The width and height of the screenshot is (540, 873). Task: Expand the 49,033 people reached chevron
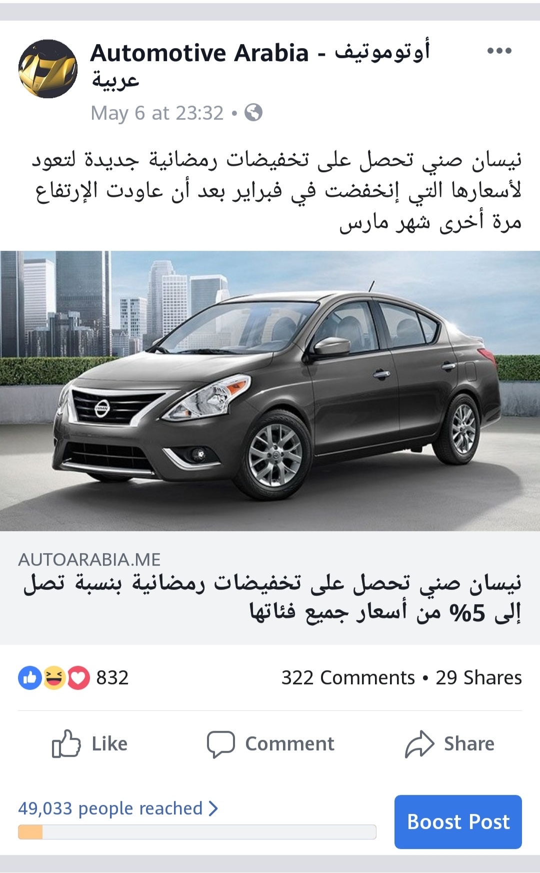[213, 808]
